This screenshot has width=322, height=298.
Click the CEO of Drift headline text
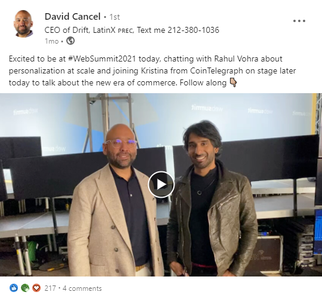tap(67, 30)
